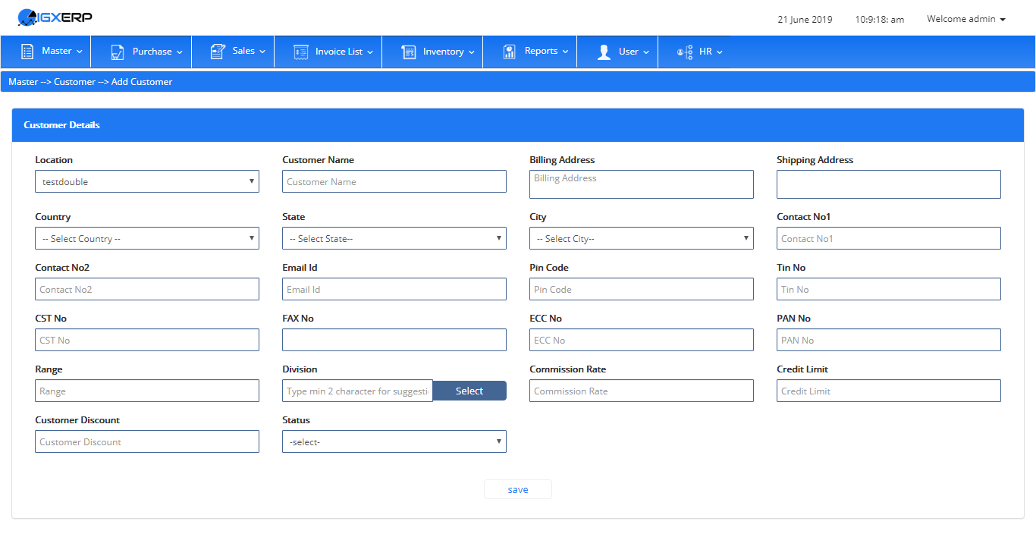
Task: Focus the Contact No2 field
Action: 147,289
